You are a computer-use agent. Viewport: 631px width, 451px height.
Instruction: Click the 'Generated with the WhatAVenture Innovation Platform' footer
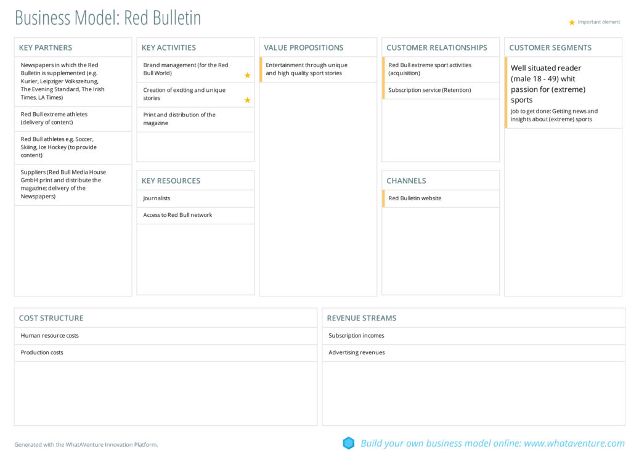point(86,445)
